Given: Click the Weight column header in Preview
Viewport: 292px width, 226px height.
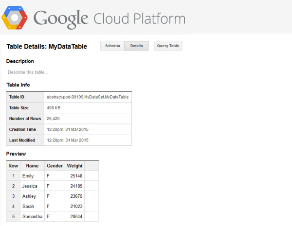Looking at the screenshot, I should [74, 166].
